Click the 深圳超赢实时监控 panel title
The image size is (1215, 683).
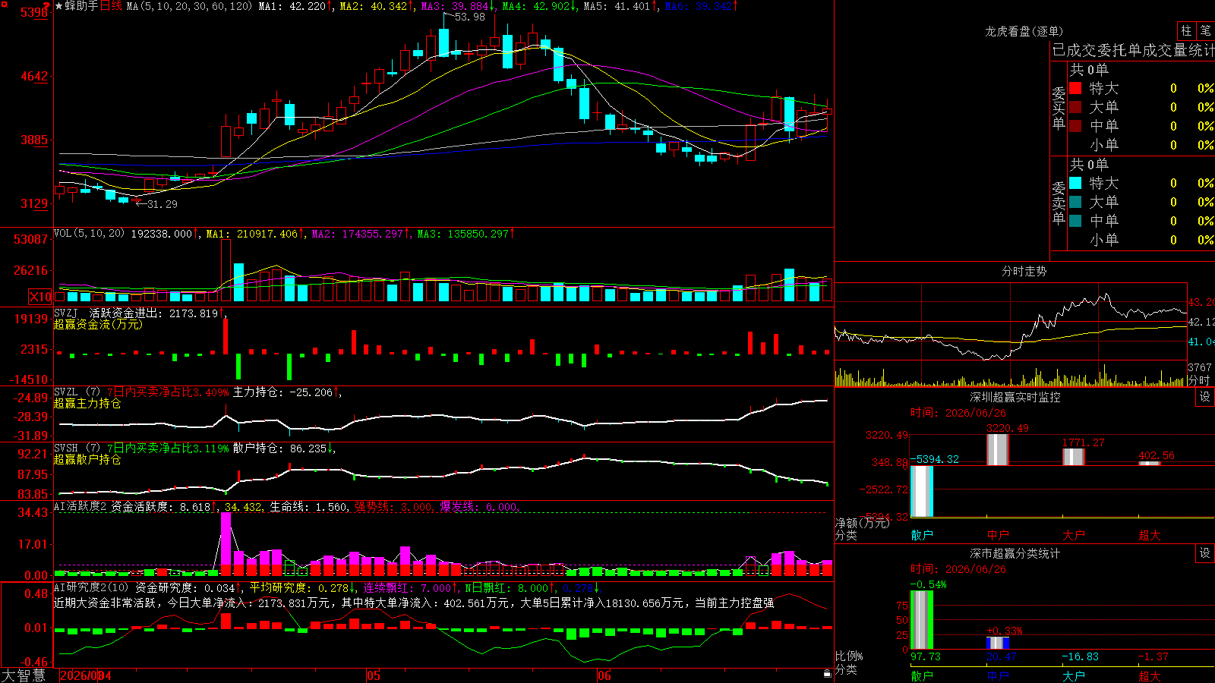click(1015, 397)
